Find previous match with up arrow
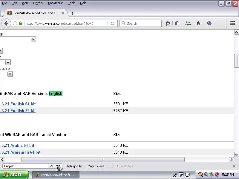 (52, 166)
